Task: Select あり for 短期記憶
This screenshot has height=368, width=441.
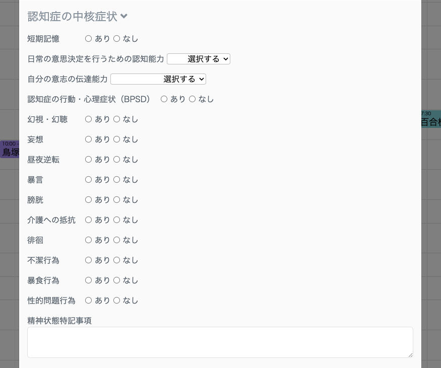Action: (88, 38)
